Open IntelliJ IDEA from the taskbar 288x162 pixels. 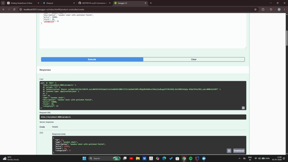197,158
